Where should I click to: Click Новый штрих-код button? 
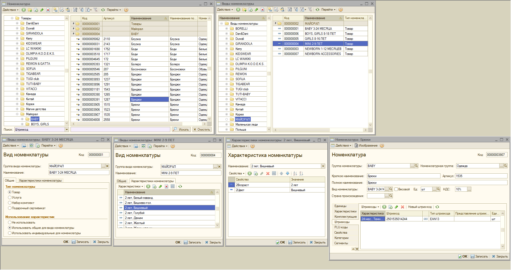pos(420,207)
